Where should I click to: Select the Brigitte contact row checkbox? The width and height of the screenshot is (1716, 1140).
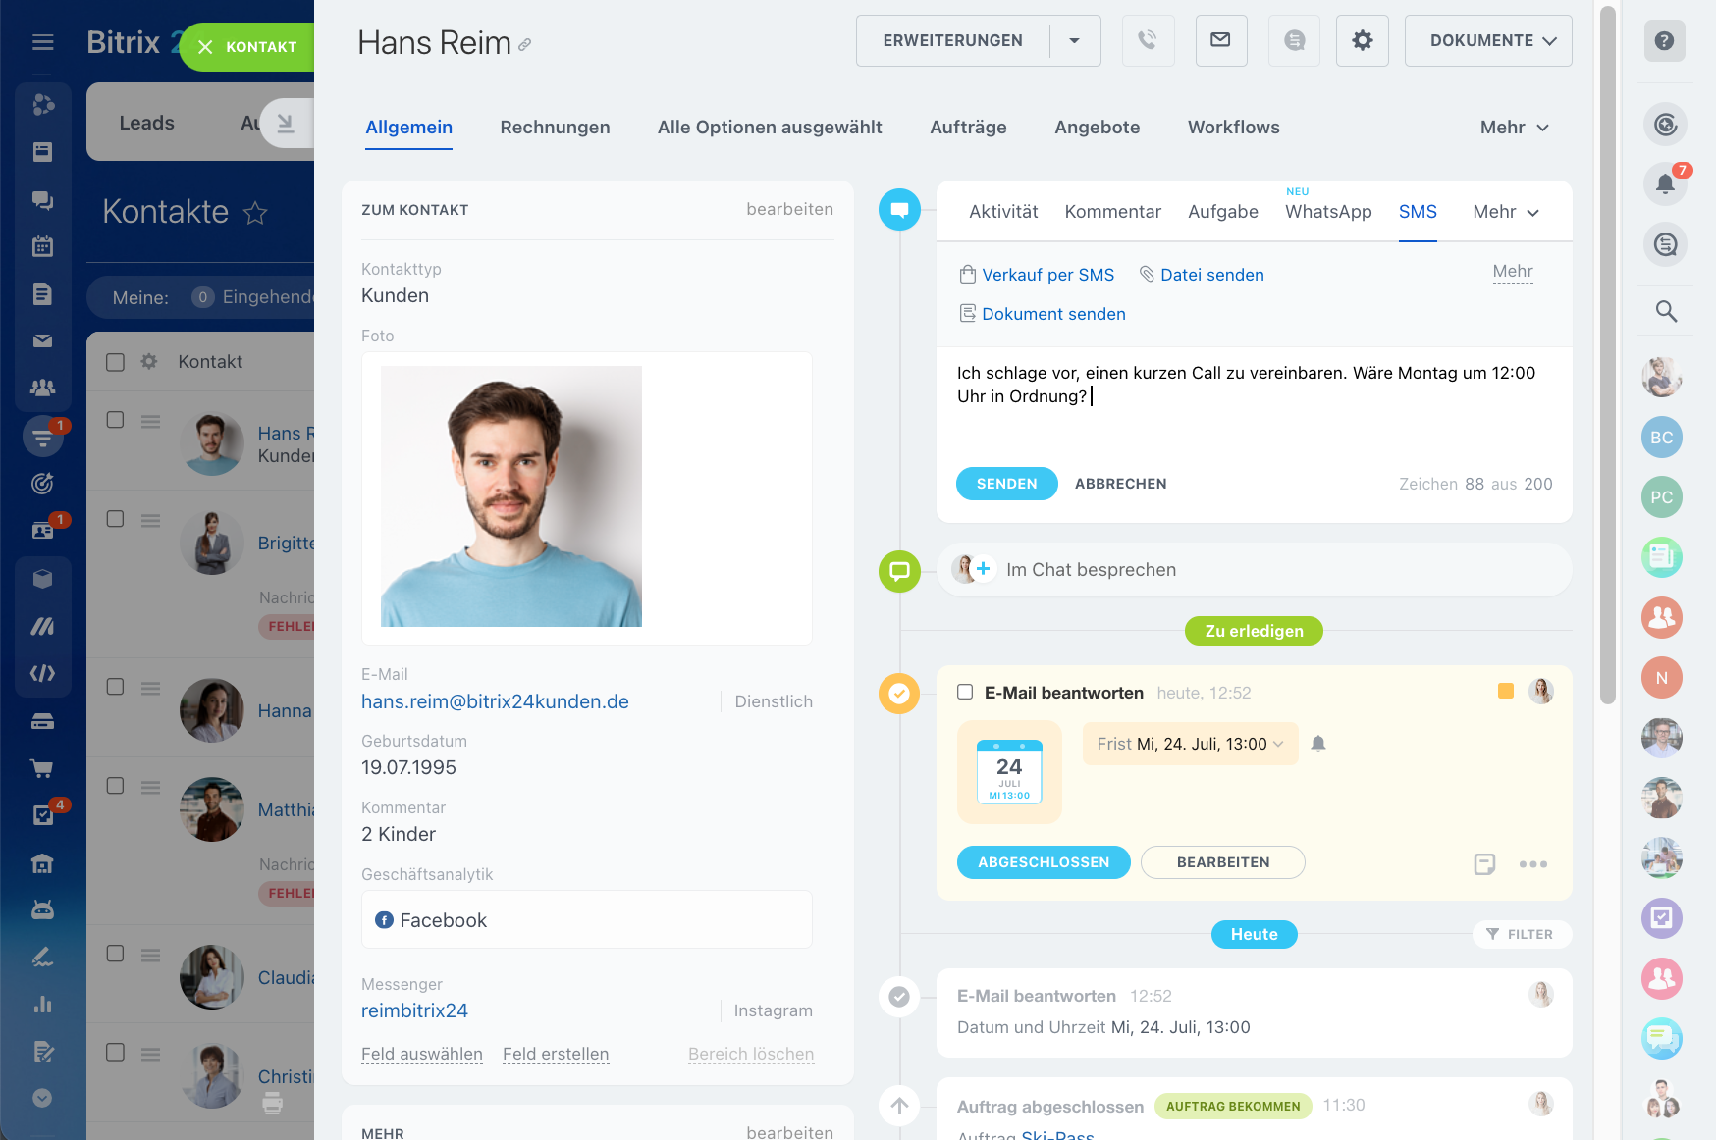115,519
